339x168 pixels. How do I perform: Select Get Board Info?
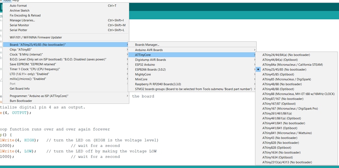click(x=19, y=88)
